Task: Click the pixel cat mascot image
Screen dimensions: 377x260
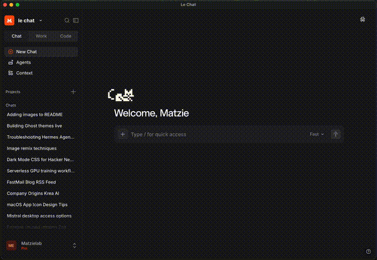Action: tap(121, 95)
